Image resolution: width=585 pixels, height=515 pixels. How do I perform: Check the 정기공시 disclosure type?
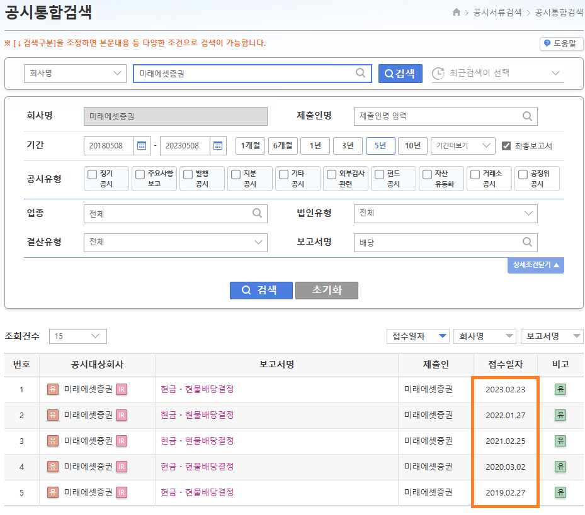point(92,174)
